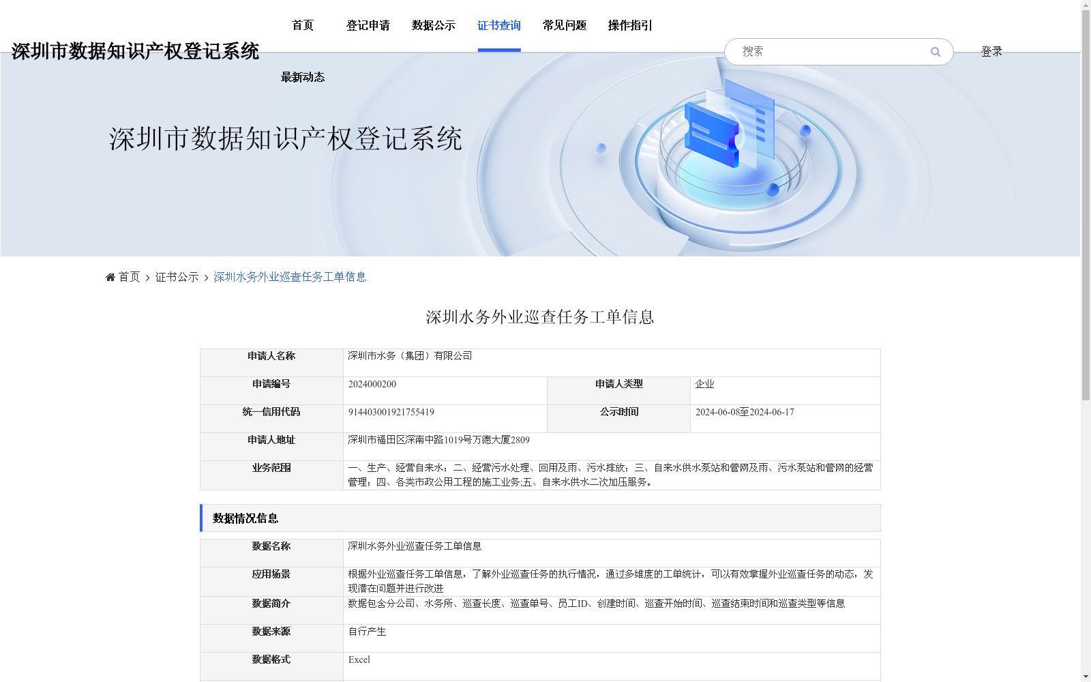Click the page's vertical scrollbar thumb
Image resolution: width=1091 pixels, height=682 pixels.
[1086, 205]
